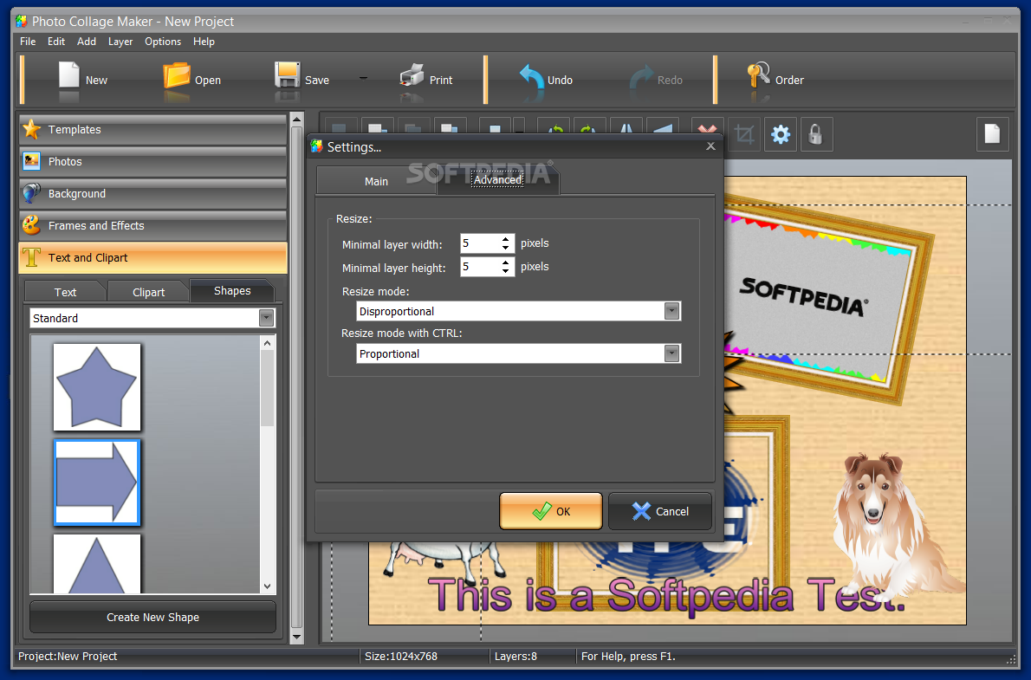Viewport: 1031px width, 680px height.
Task: Click the Templates star icon
Action: tap(31, 130)
